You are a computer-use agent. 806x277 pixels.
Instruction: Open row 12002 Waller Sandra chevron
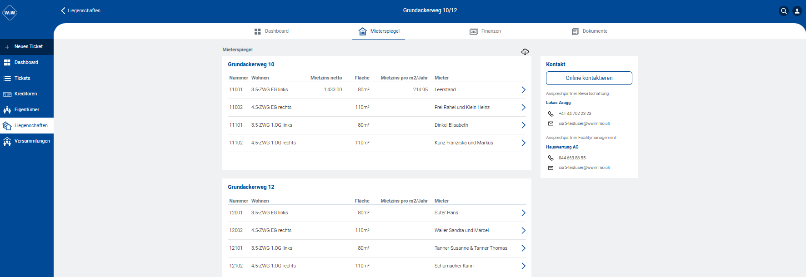tap(523, 231)
